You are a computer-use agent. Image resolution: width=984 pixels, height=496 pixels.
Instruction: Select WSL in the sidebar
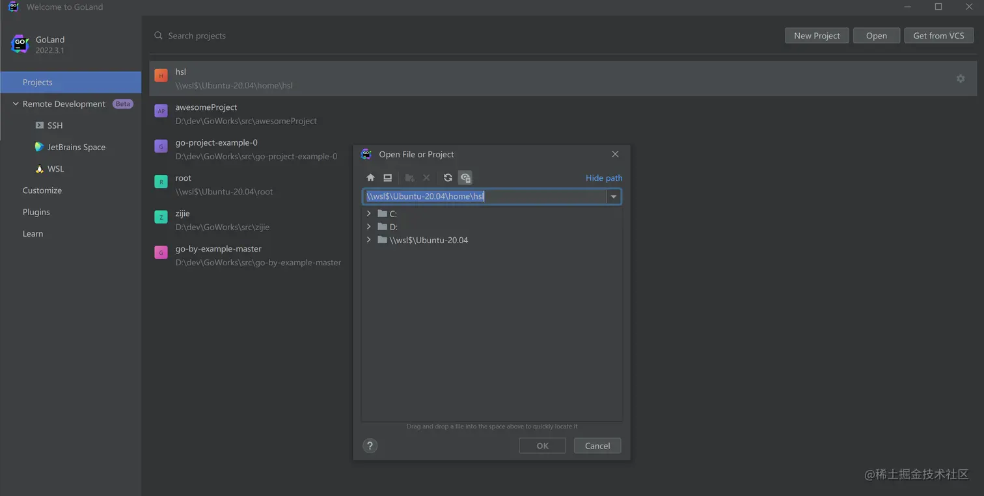[x=56, y=168]
